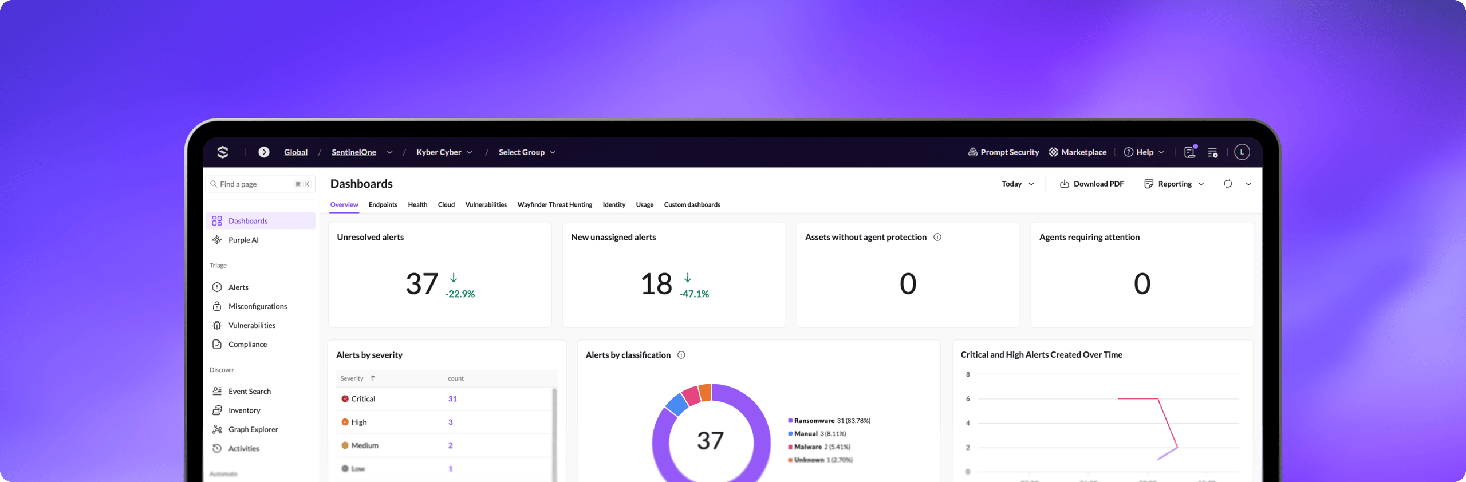The height and width of the screenshot is (482, 1466).
Task: Open the Marketplace from the top bar
Action: tap(1078, 152)
